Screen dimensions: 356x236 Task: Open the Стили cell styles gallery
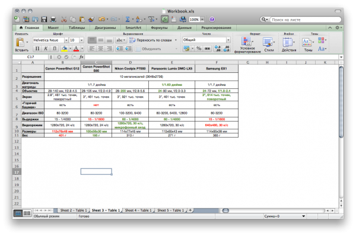(269, 44)
